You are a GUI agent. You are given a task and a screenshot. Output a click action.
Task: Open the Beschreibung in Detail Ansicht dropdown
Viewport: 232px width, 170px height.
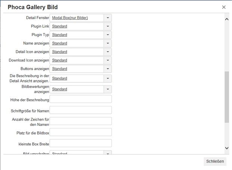click(107, 79)
